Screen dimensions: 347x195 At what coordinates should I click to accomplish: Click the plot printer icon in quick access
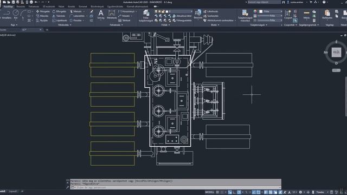pyautogui.click(x=31, y=2)
